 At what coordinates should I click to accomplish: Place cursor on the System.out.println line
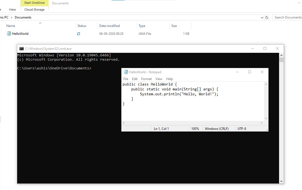[x=179, y=94]
